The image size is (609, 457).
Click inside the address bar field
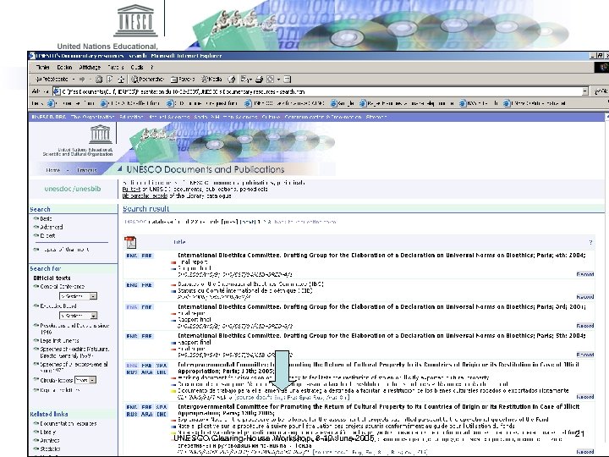click(321, 91)
